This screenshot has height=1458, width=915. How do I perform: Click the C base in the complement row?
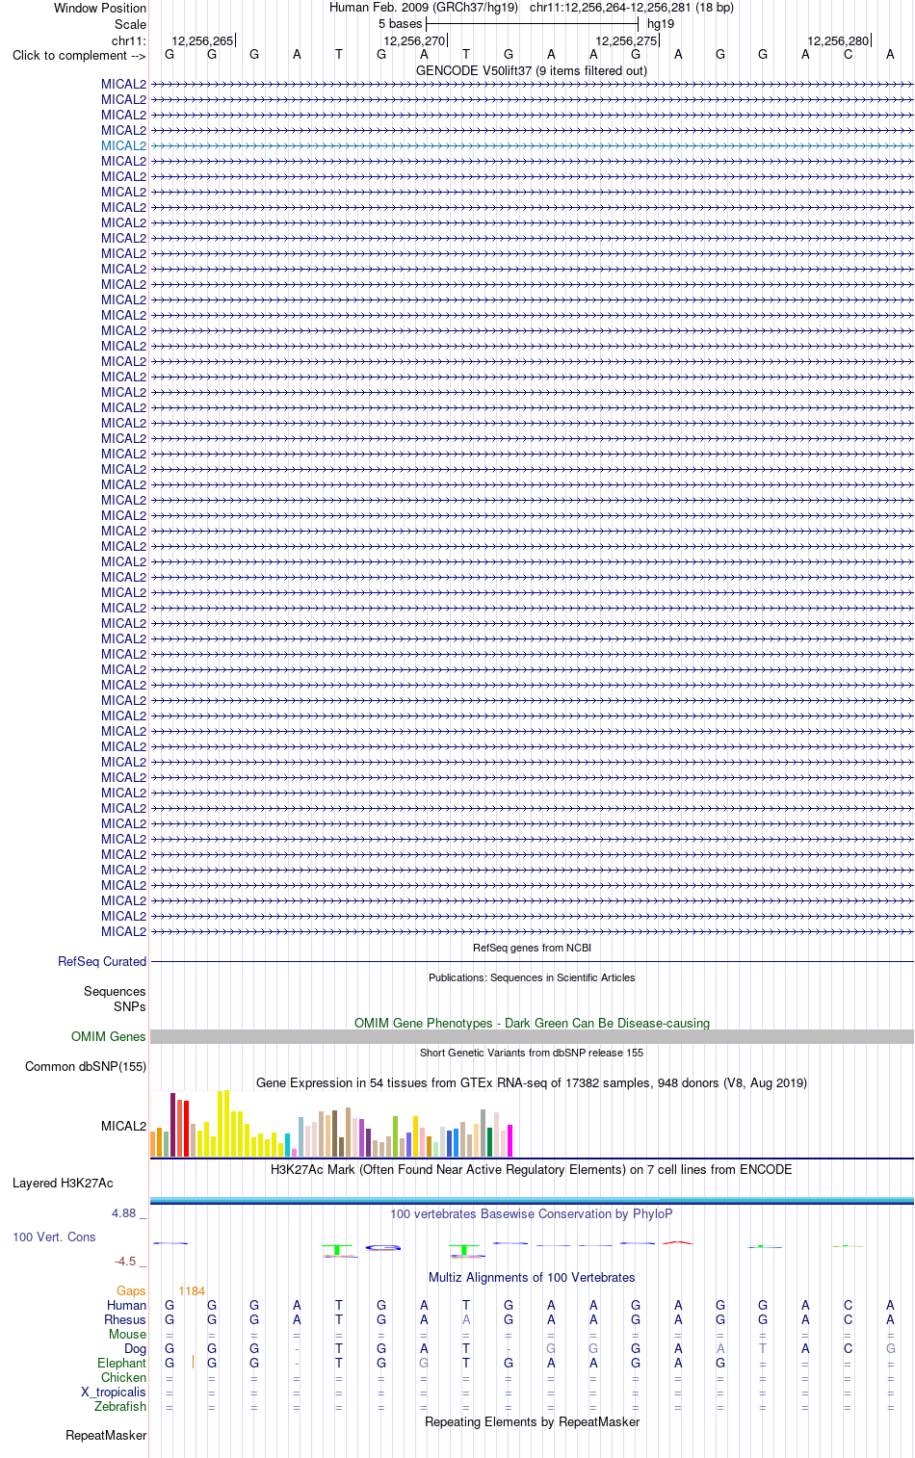[x=848, y=54]
